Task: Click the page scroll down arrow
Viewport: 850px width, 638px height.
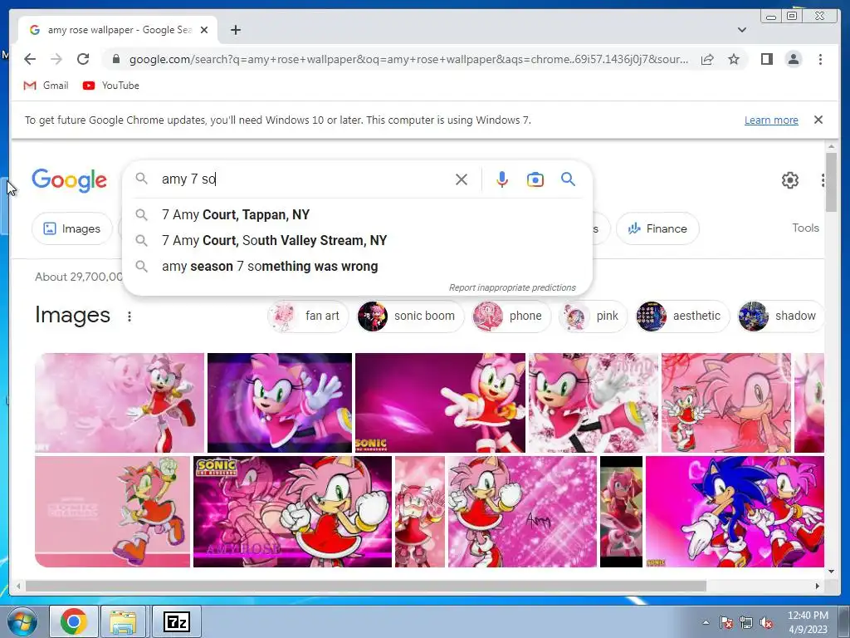Action: 831,572
